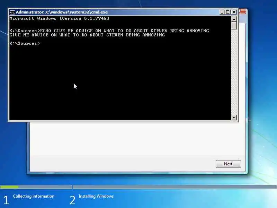The width and height of the screenshot is (277, 208).
Task: Click the ECHO command line in cmd
Action: coord(109,31)
